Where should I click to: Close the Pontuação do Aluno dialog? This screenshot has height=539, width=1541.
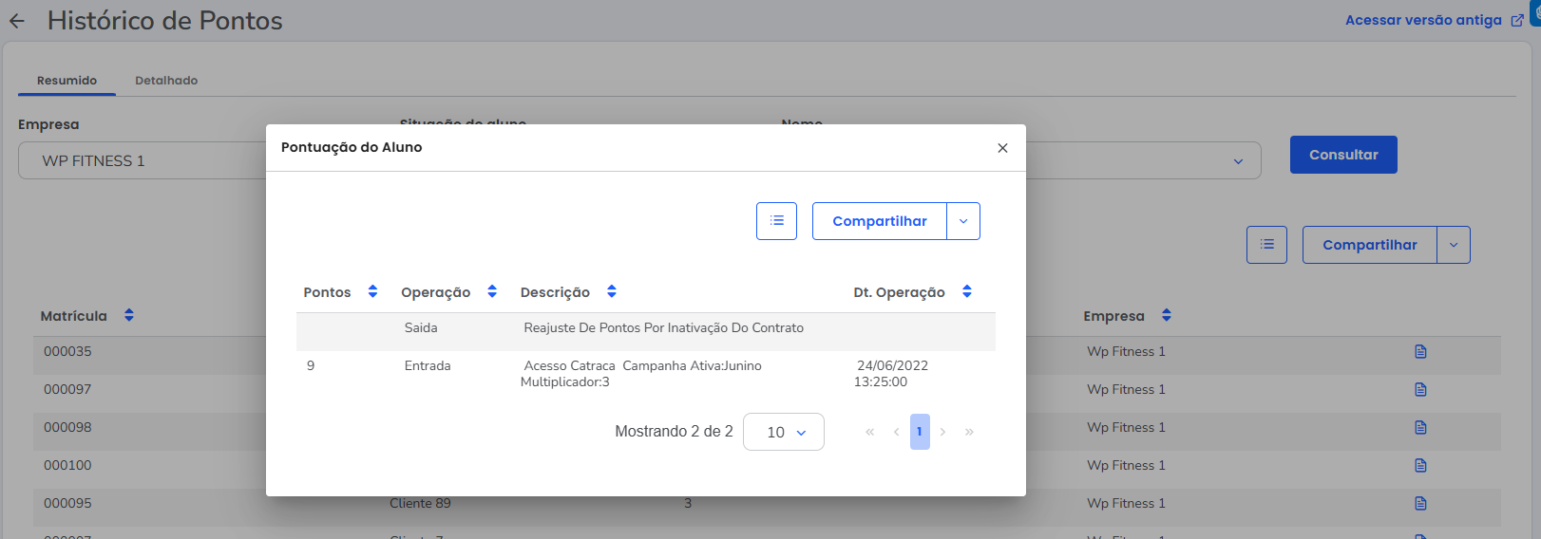click(x=1002, y=148)
